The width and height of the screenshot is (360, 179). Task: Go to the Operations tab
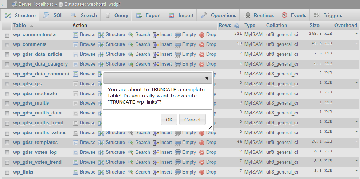(219, 16)
